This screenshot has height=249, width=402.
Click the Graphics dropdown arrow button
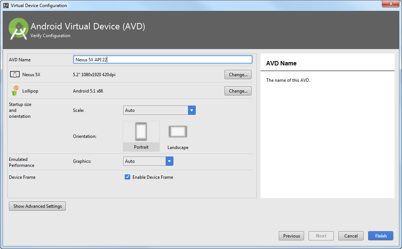tap(169, 161)
